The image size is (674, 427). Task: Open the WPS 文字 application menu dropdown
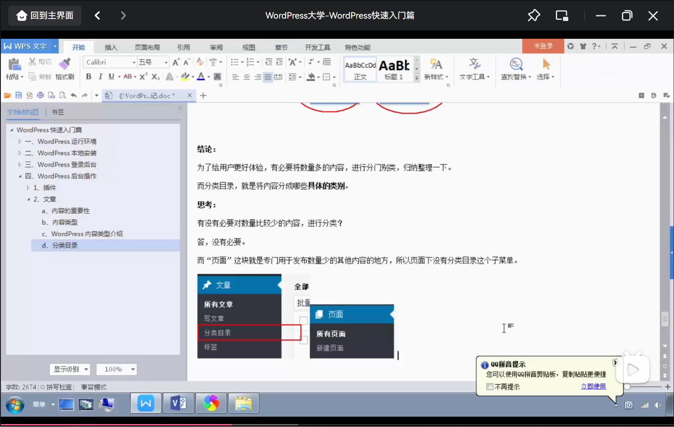tap(55, 46)
